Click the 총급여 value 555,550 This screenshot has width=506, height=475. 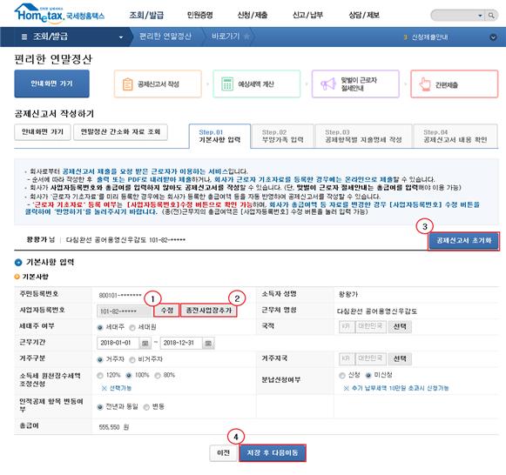109,427
